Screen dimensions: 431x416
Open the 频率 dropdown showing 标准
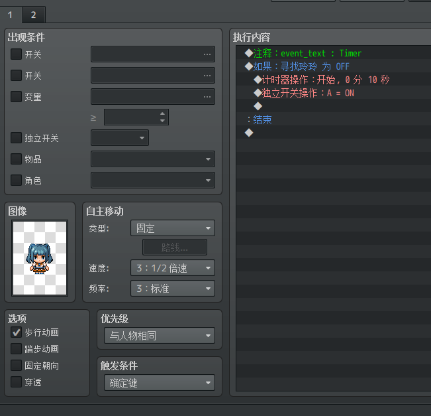pos(173,289)
